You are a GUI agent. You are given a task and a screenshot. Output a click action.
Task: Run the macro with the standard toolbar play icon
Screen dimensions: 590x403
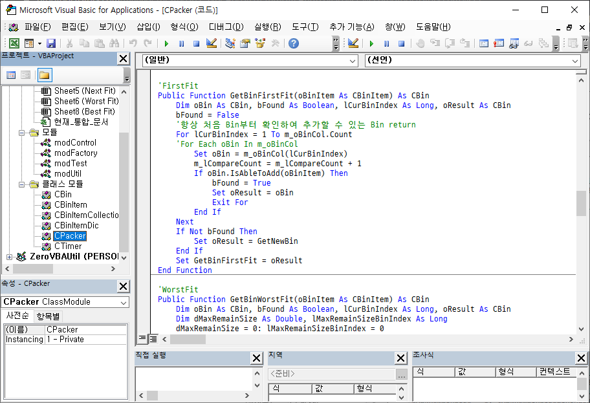coord(166,43)
